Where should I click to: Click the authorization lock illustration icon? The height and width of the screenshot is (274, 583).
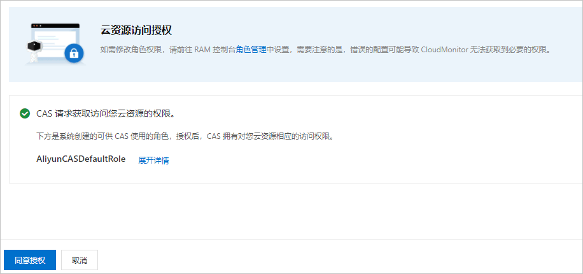pyautogui.click(x=55, y=44)
